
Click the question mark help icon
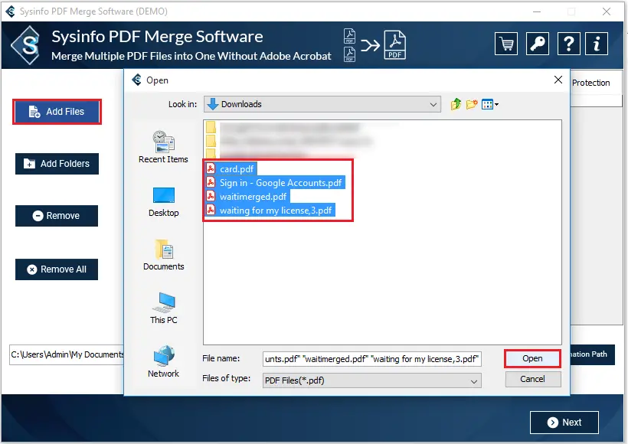[x=568, y=44]
